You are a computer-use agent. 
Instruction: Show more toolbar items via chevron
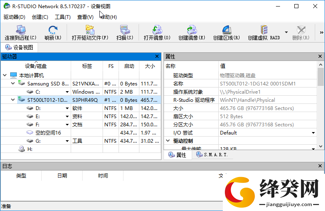tap(321, 32)
